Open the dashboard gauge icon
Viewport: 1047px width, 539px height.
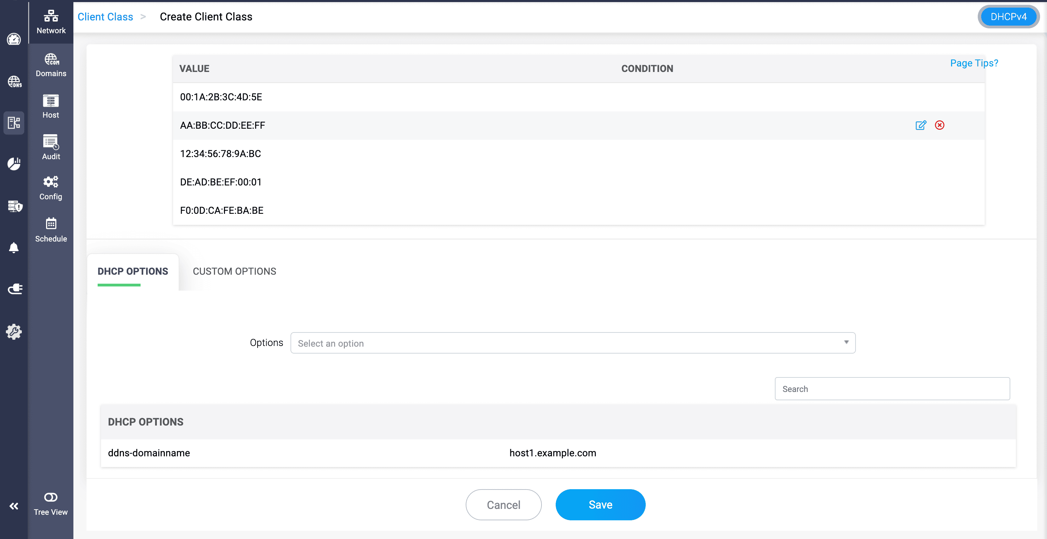[x=14, y=39]
